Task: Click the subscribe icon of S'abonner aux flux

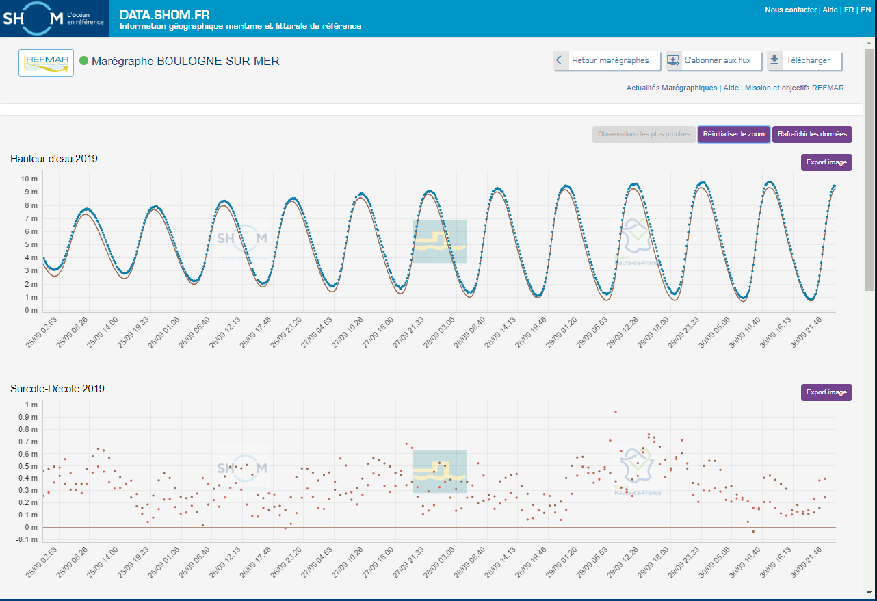Action: point(673,60)
